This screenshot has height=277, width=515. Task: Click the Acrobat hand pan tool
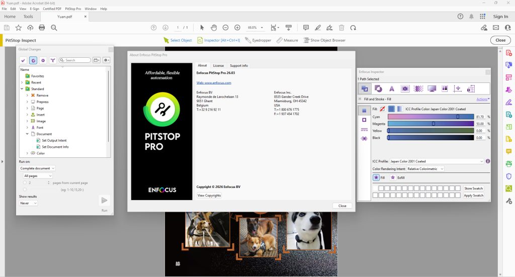point(214,28)
